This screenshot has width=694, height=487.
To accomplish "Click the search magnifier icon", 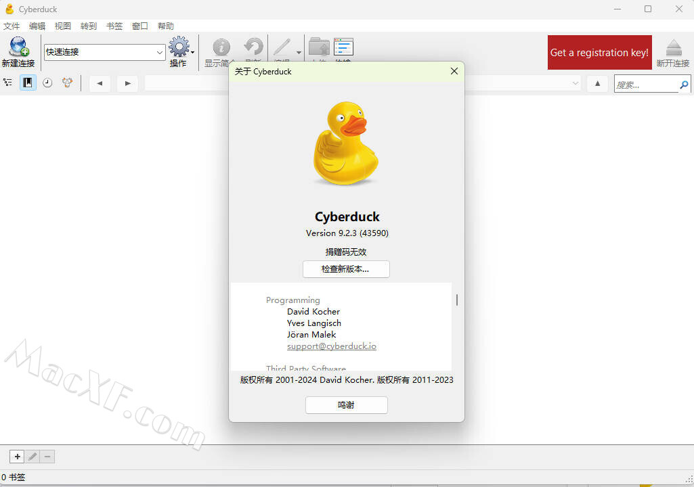I will coord(684,85).
